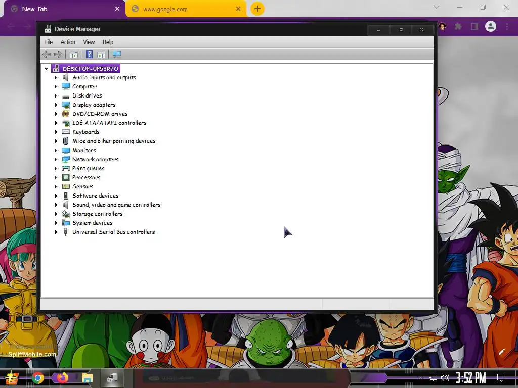Toggle Chrome side panel icon

coord(474,26)
